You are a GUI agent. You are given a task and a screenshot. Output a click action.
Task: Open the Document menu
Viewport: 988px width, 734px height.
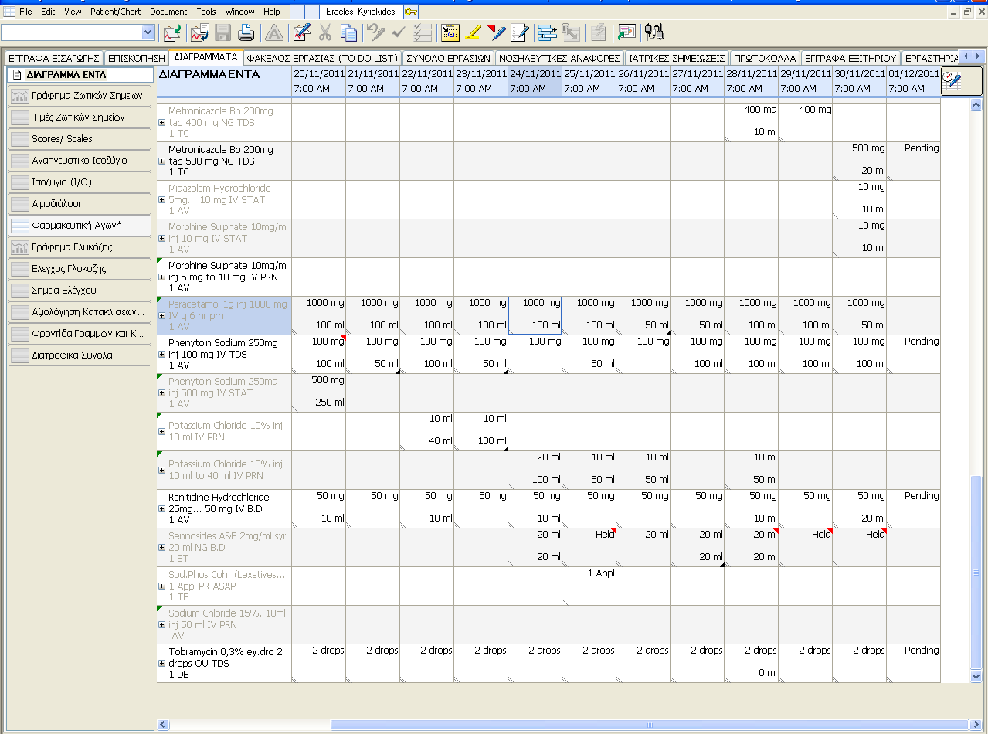click(x=168, y=12)
